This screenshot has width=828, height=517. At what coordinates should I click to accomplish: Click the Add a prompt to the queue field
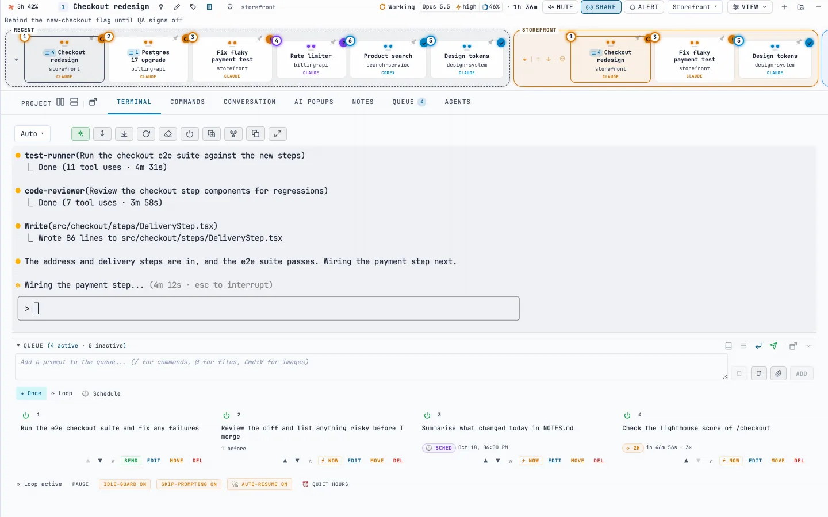click(371, 366)
